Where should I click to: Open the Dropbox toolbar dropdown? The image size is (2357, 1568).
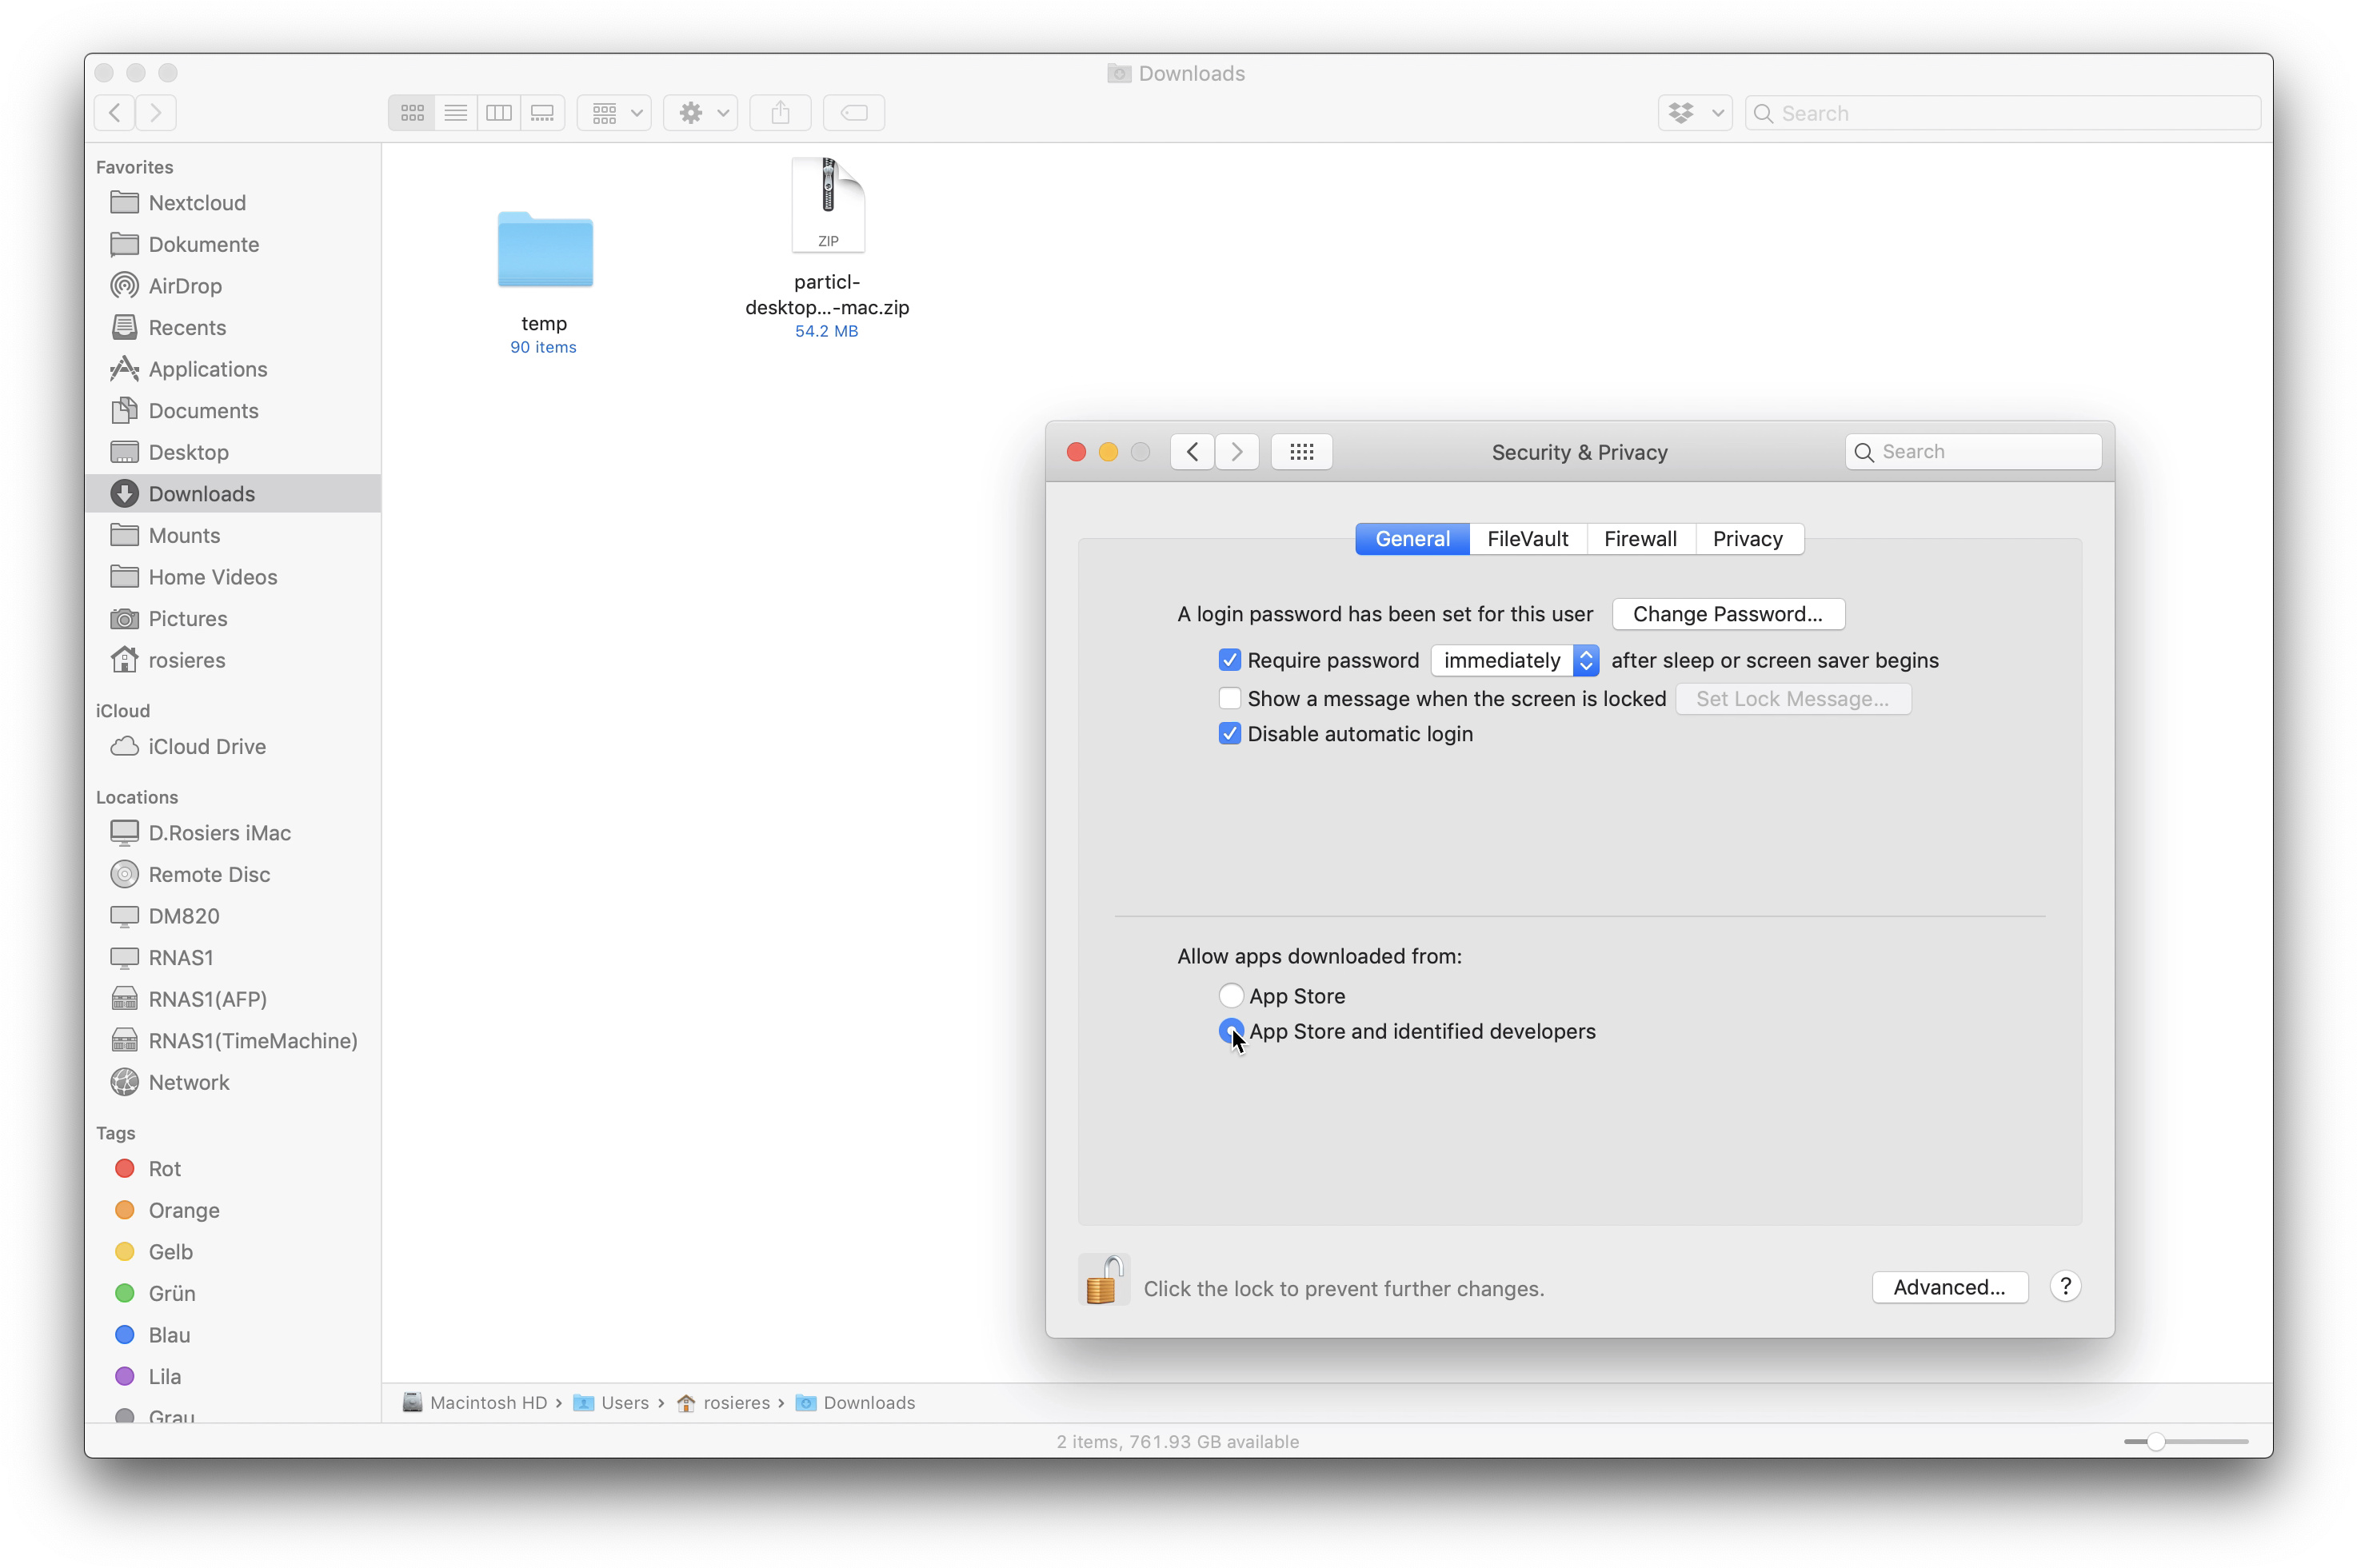click(x=1695, y=113)
